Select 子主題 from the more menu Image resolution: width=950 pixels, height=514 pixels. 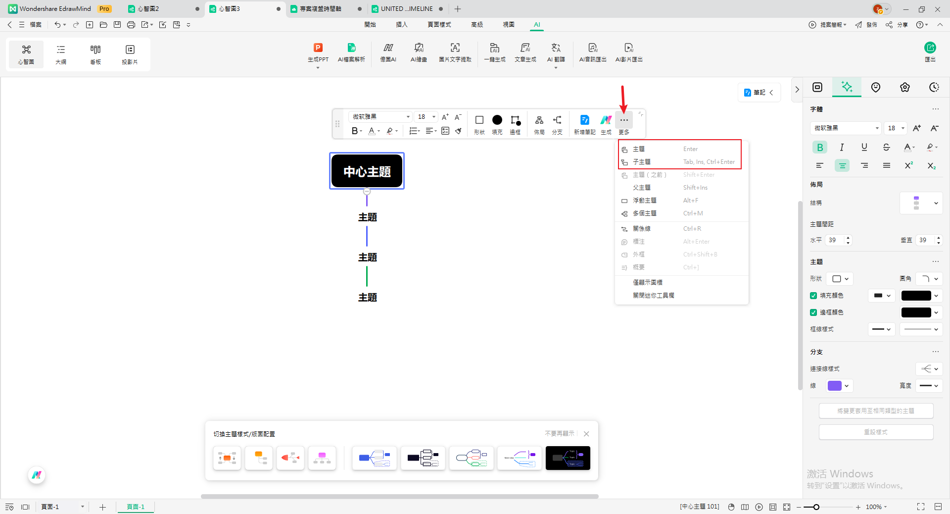(642, 162)
